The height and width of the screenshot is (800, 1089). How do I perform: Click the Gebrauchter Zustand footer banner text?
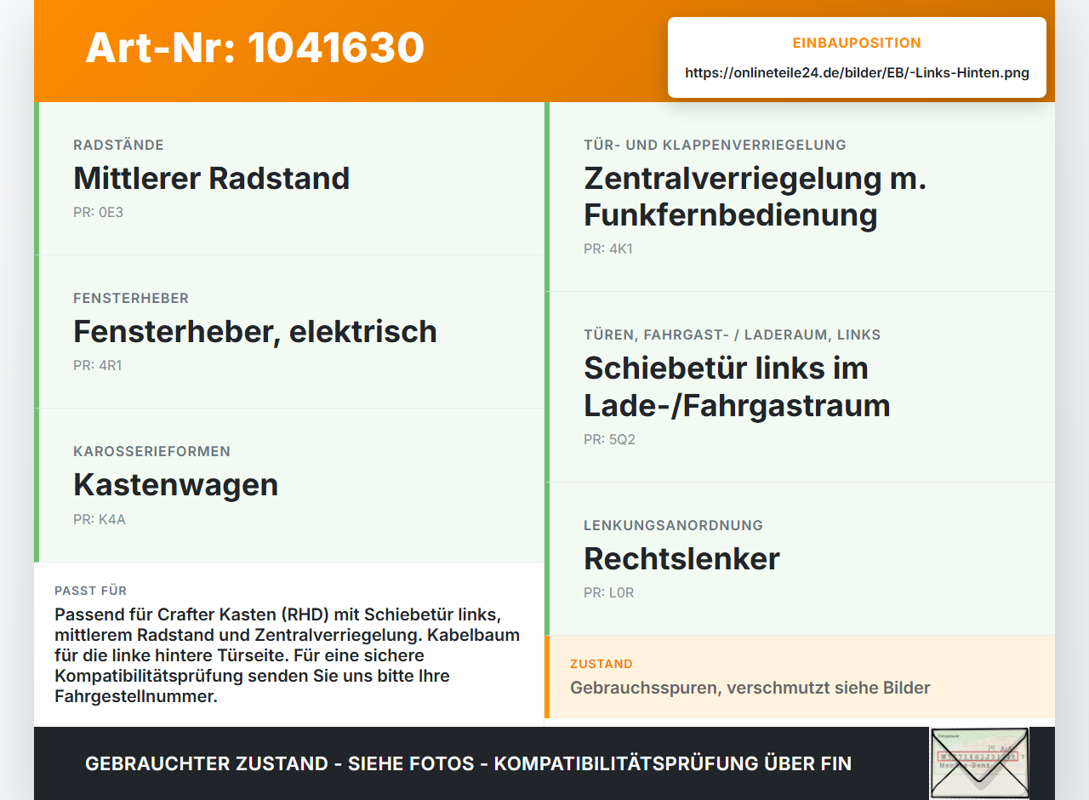(x=468, y=764)
